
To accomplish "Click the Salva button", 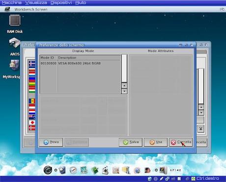I will coord(131,142).
